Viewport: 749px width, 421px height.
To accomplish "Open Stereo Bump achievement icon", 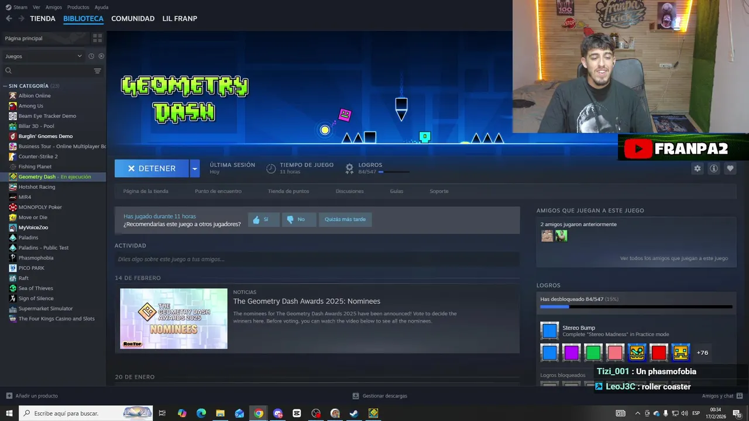I will (549, 331).
